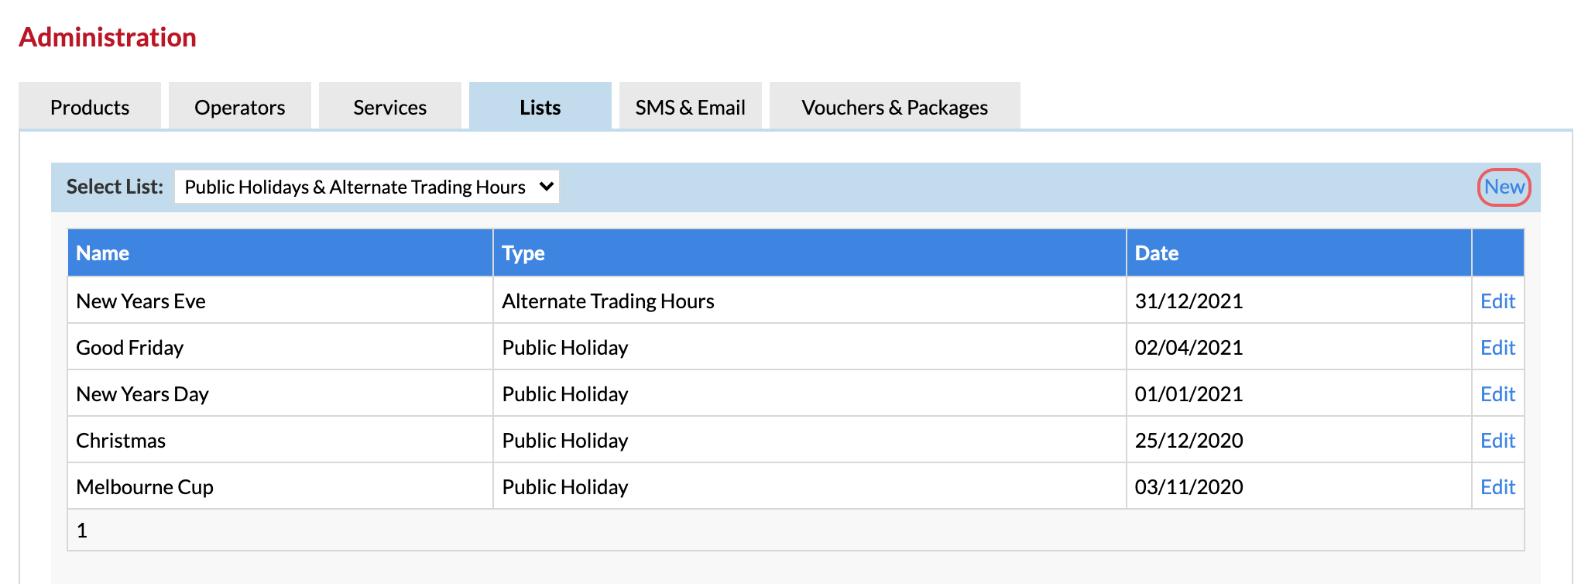
Task: Edit the Melbourne Cup entry
Action: (x=1497, y=487)
